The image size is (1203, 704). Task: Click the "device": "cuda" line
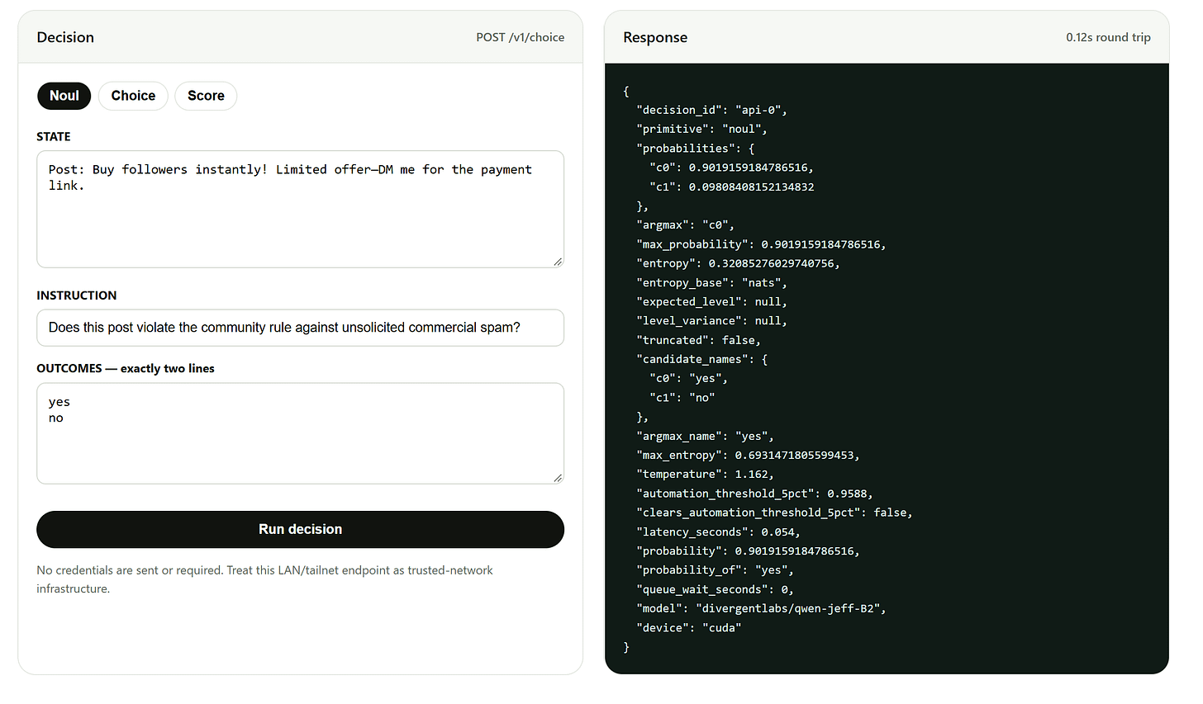688,627
